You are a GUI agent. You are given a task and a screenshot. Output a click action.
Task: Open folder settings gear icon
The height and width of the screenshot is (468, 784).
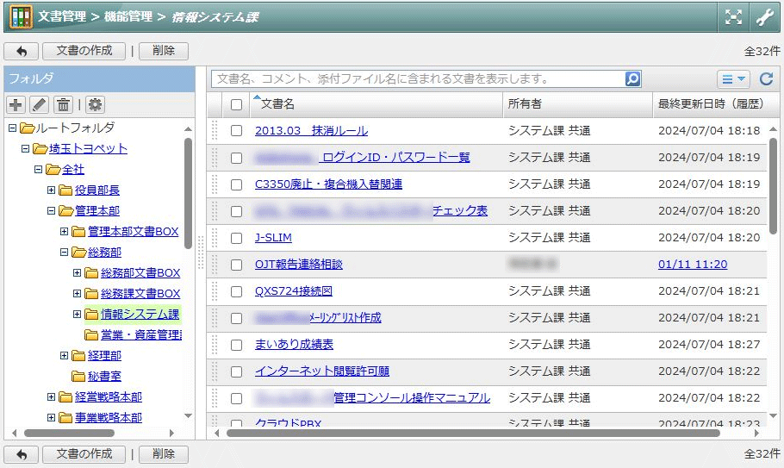click(95, 104)
